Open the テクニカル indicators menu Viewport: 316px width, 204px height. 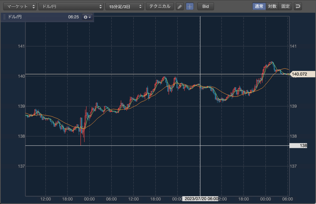coord(160,6)
